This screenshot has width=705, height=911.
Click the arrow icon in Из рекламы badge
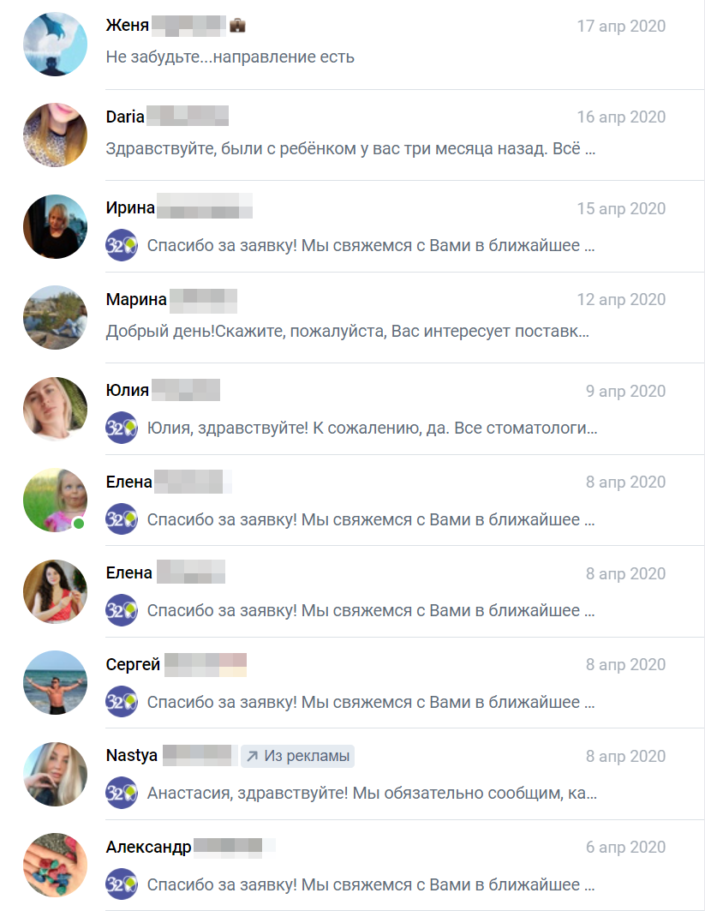click(x=252, y=756)
